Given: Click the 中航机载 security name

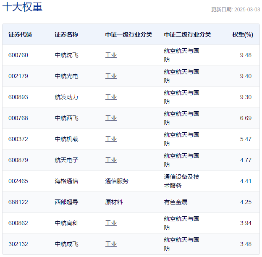Looking at the screenshot, I should pyautogui.click(x=66, y=139).
